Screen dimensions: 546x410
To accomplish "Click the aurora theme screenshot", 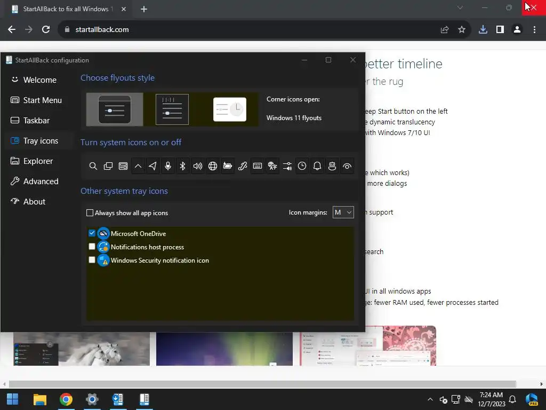I will coord(224,349).
